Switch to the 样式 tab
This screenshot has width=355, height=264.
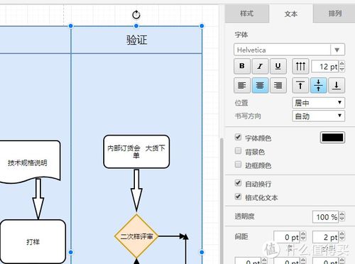247,13
